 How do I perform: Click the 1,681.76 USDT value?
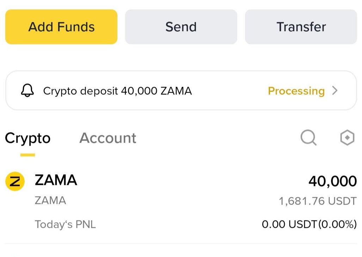coord(318,201)
